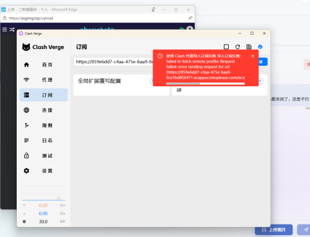The image size is (310, 237).
Task: Dismiss the red error notification
Action: pos(253,56)
